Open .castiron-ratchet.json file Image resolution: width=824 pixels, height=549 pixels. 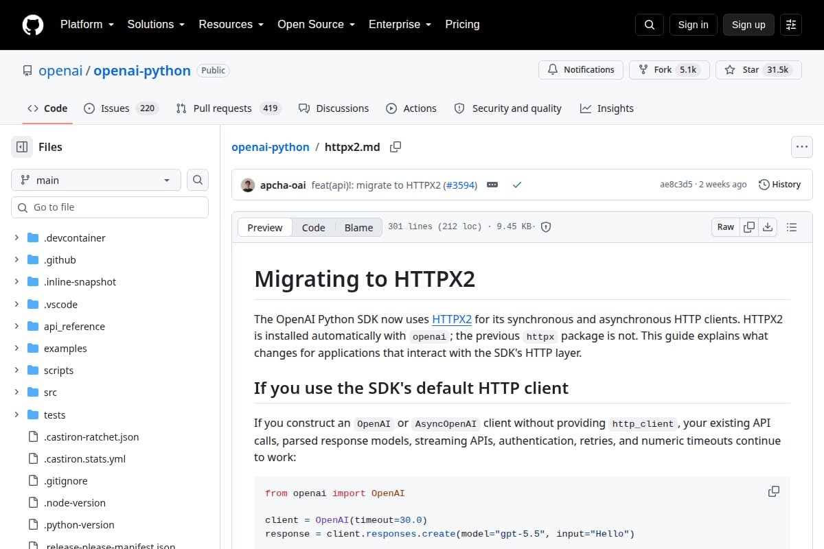91,437
